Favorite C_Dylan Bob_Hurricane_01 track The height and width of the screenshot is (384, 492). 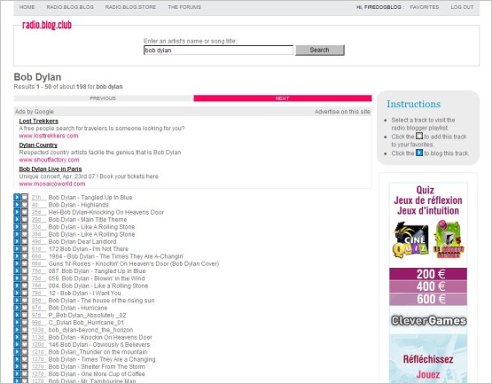pyautogui.click(x=25, y=323)
